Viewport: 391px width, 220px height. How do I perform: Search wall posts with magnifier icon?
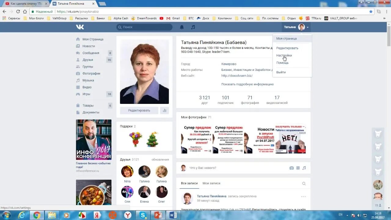coord(304,184)
